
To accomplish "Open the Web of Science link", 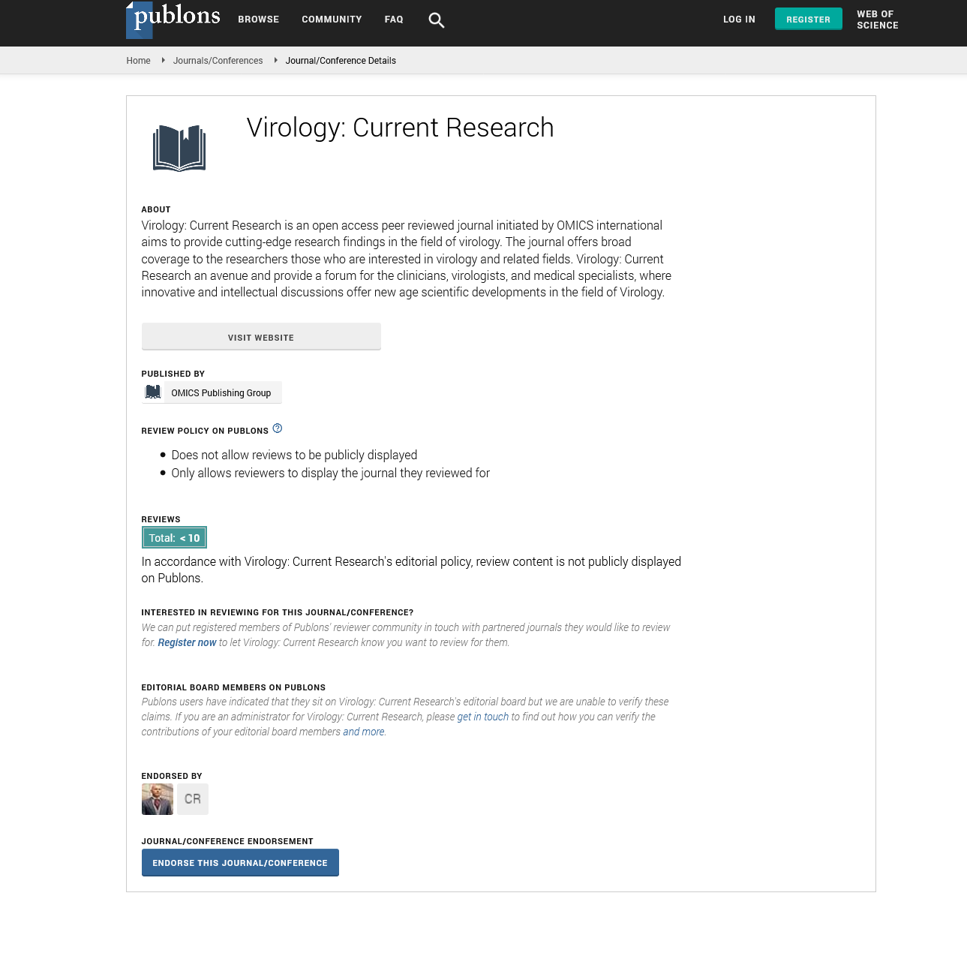I will [x=877, y=20].
